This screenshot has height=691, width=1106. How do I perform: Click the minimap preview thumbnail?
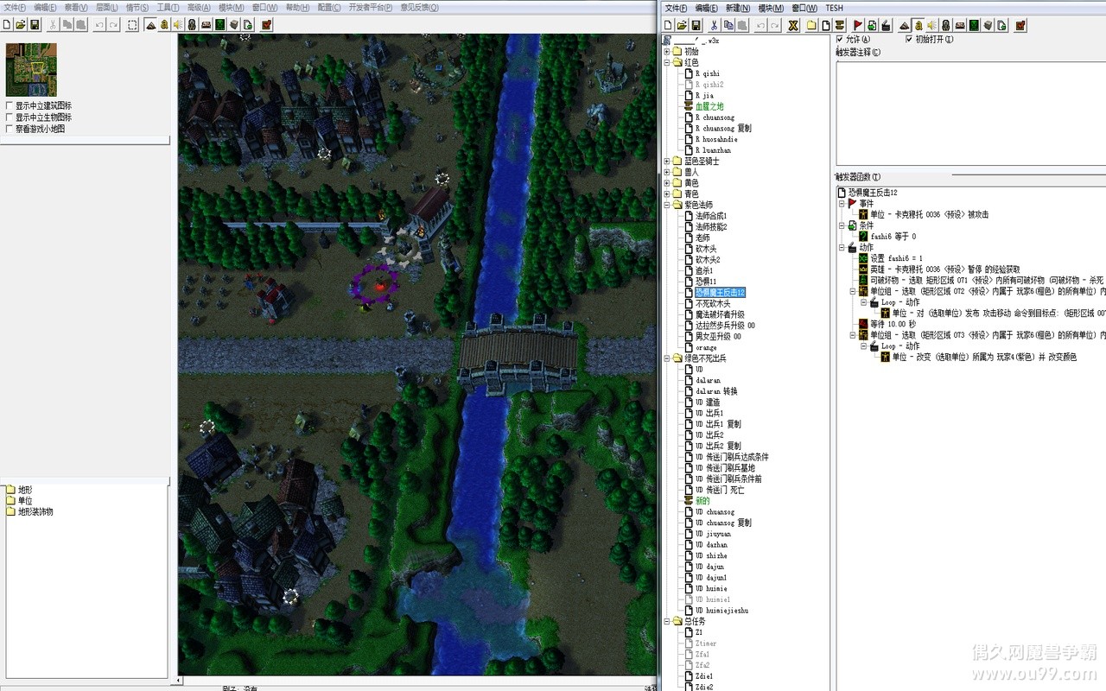pyautogui.click(x=31, y=70)
